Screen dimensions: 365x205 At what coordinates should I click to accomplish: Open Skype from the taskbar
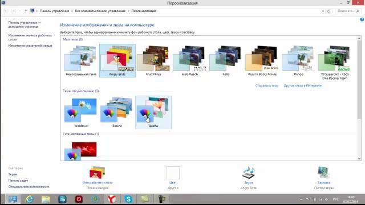tap(128, 199)
